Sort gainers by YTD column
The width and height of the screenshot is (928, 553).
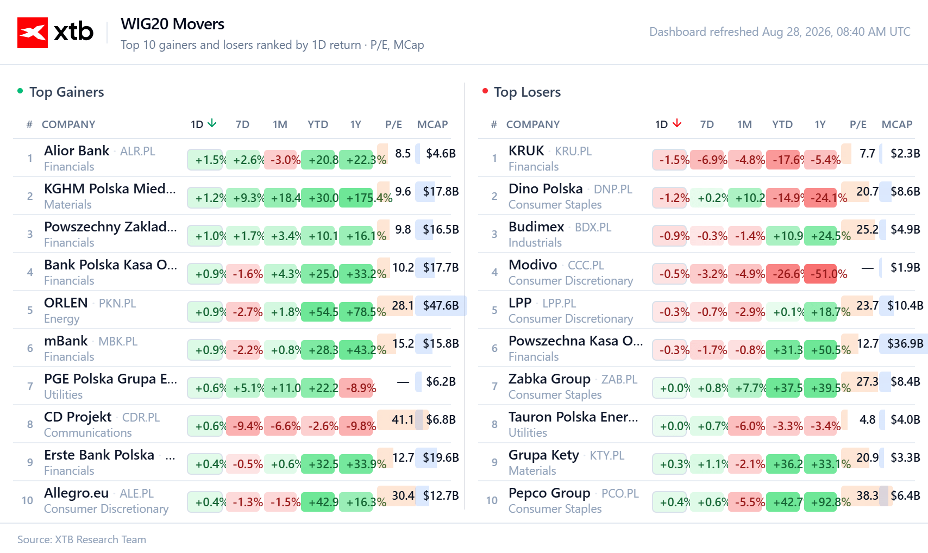(x=318, y=124)
